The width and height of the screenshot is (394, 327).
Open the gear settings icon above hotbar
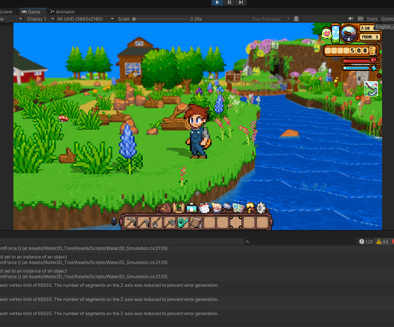coord(261,208)
